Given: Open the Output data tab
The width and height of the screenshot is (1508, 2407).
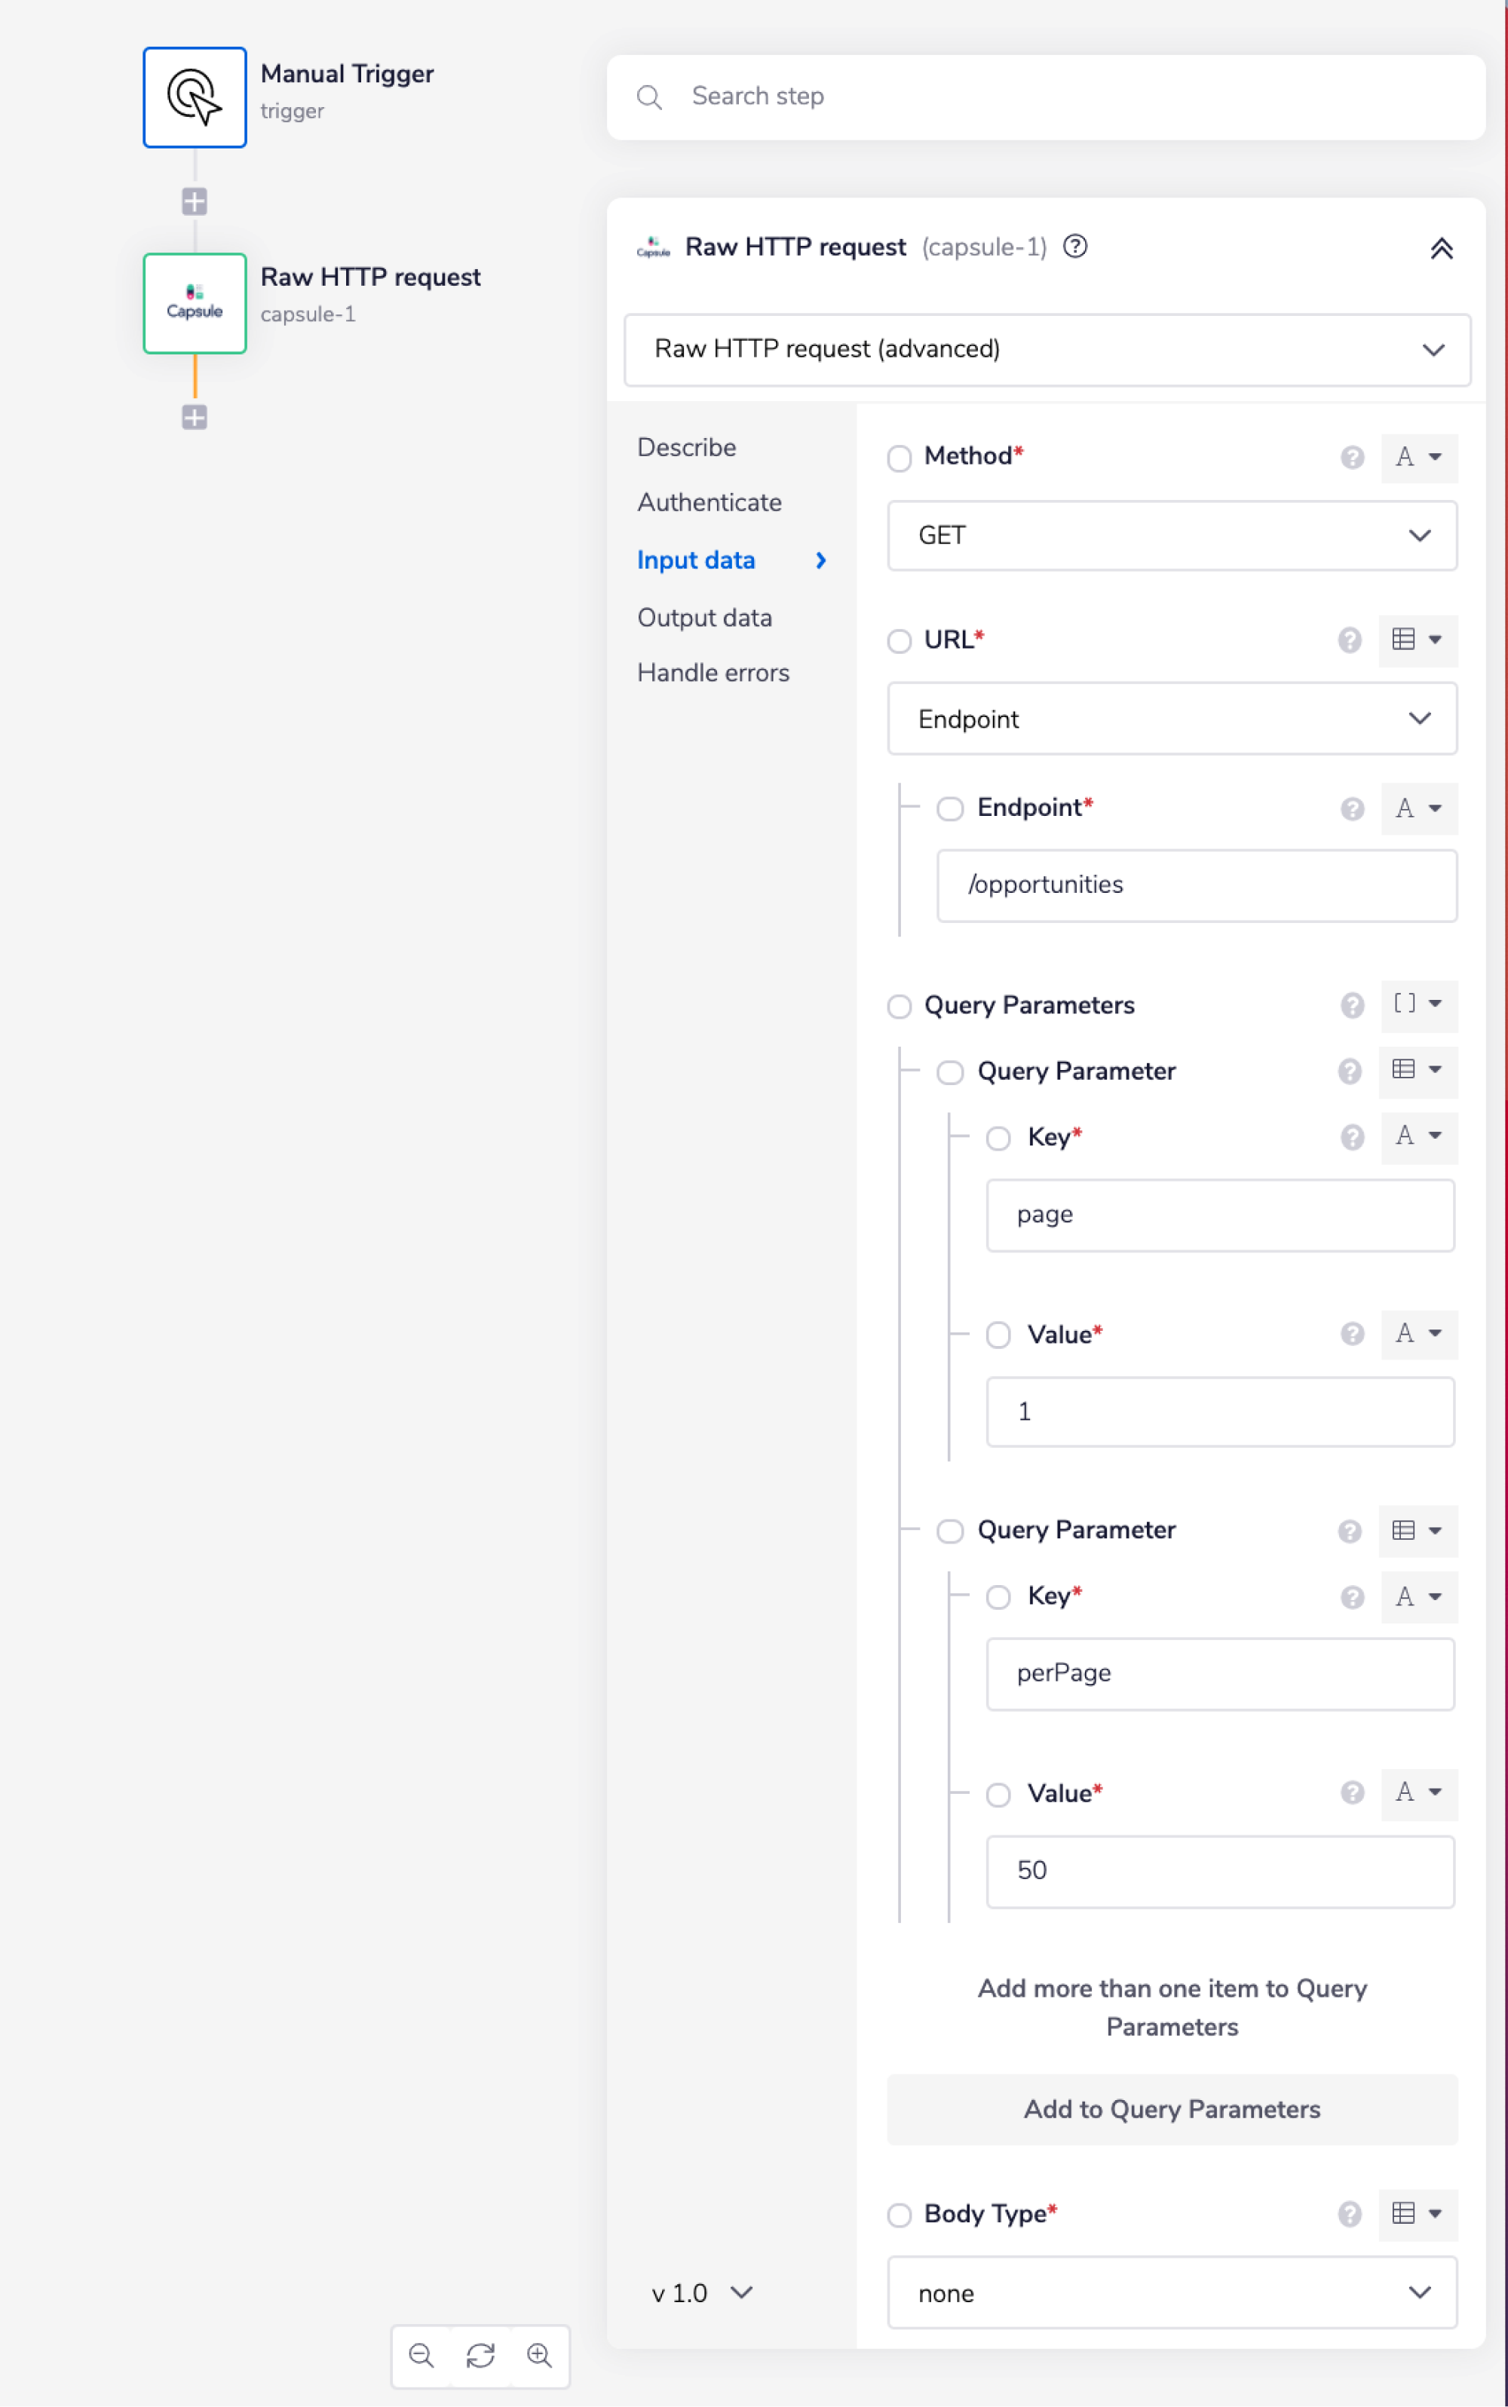Looking at the screenshot, I should point(704,618).
